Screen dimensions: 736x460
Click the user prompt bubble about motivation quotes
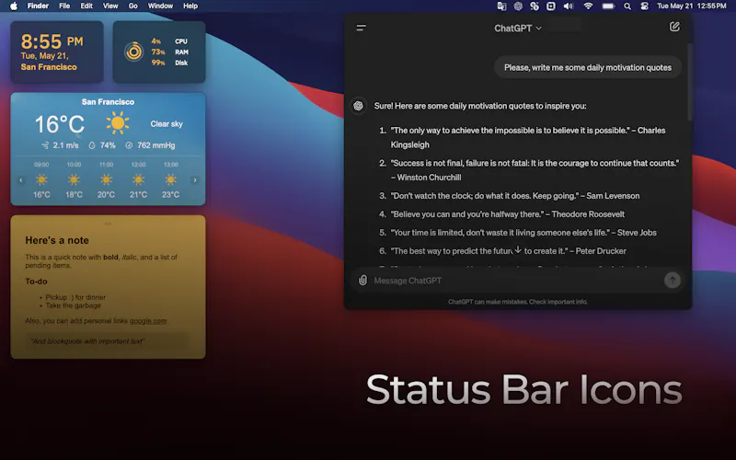click(588, 67)
